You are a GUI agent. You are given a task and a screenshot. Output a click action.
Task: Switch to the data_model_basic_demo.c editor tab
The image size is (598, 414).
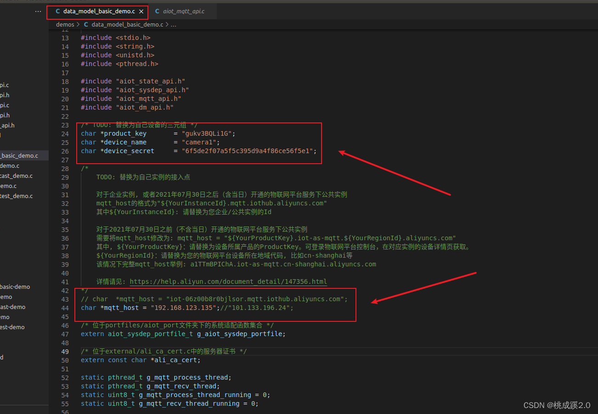click(x=97, y=11)
